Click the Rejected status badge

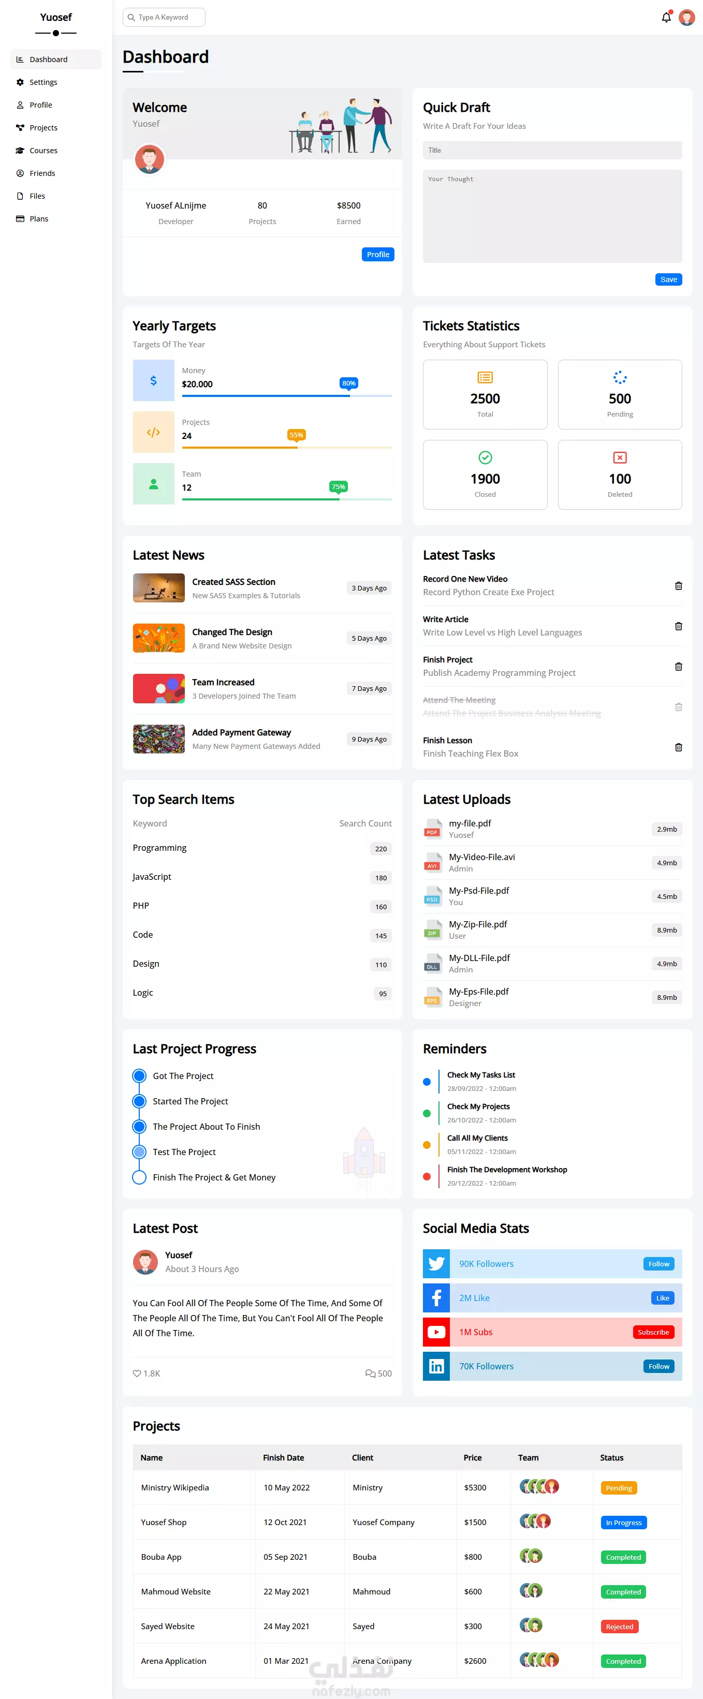coord(619,1627)
